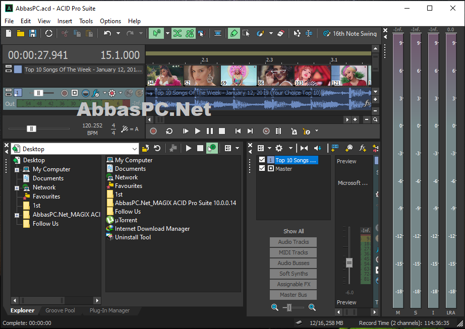This screenshot has height=329, width=465.
Task: Toggle Loop Playback in transport bar
Action: tap(169, 131)
